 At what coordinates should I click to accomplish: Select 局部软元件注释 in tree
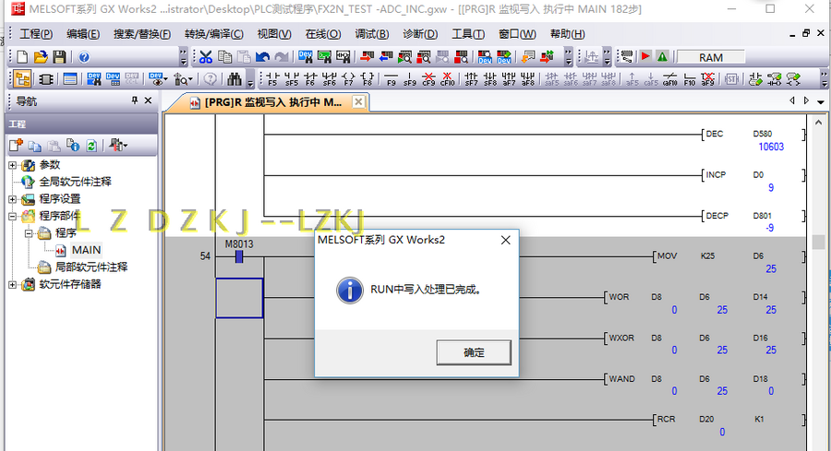(x=91, y=267)
